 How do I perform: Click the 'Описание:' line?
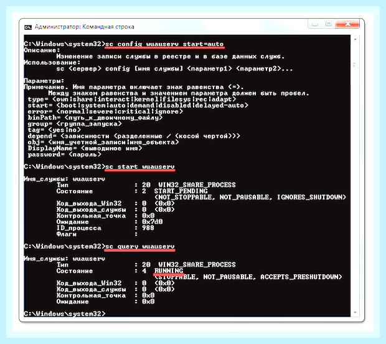pyautogui.click(x=42, y=50)
